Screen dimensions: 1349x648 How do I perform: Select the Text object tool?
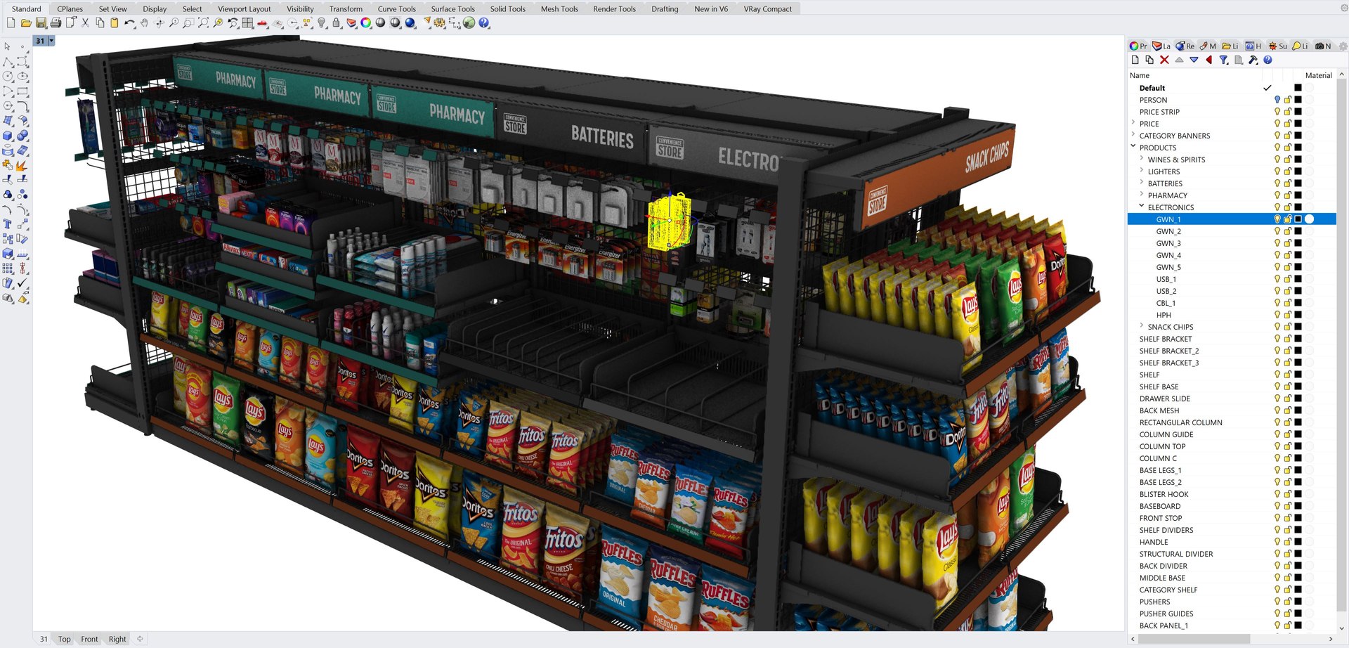point(8,224)
